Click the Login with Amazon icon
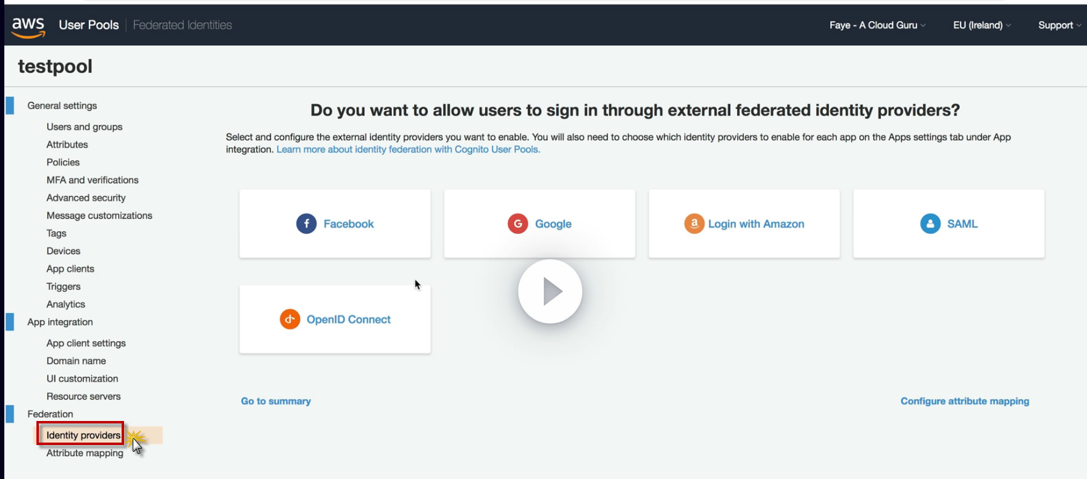Screen dimensions: 1087x479 (x=694, y=223)
